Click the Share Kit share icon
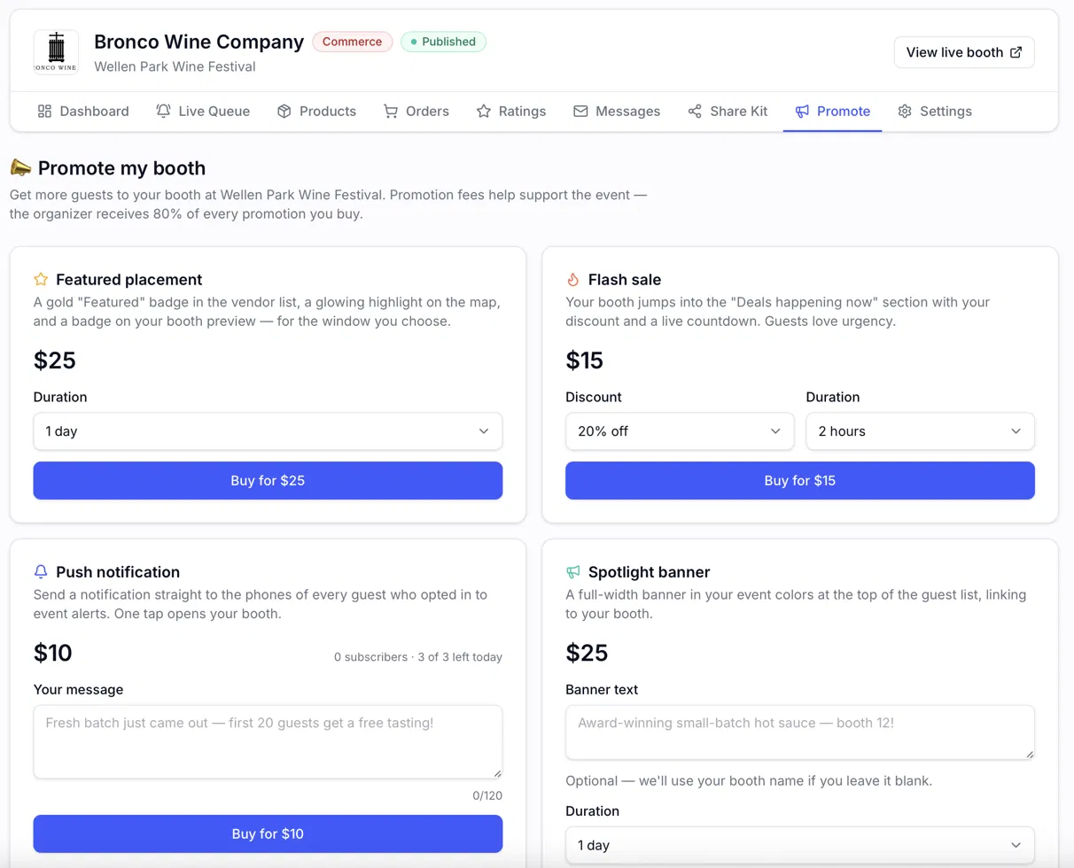The width and height of the screenshot is (1074, 868). (x=695, y=112)
